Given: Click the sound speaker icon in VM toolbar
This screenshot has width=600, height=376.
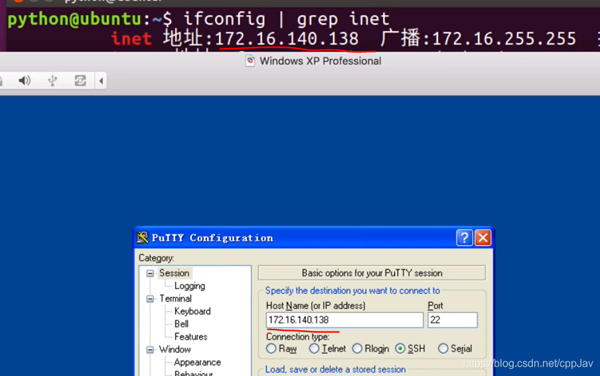Looking at the screenshot, I should 25,81.
